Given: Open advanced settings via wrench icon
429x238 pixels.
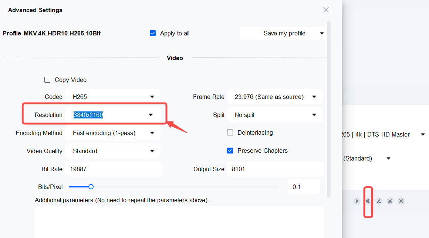Looking at the screenshot, I should coord(368,201).
